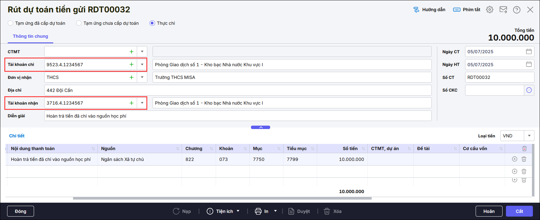Open the help question mark icon
The image size is (540, 220).
pos(516,10)
